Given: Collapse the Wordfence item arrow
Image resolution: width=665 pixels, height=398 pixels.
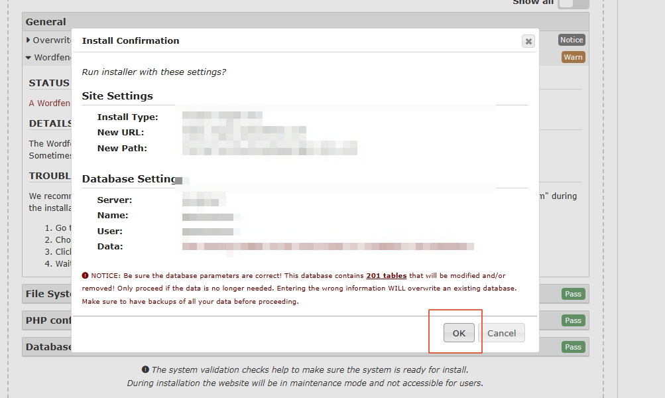Looking at the screenshot, I should (29, 58).
